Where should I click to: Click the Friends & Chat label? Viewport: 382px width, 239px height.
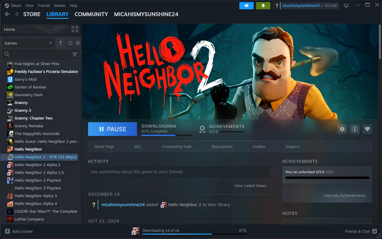pos(357,231)
